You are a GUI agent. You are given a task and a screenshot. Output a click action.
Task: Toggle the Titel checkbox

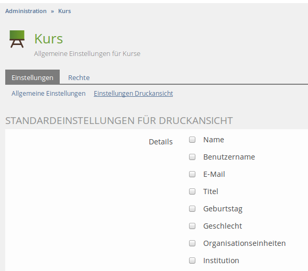pos(192,191)
